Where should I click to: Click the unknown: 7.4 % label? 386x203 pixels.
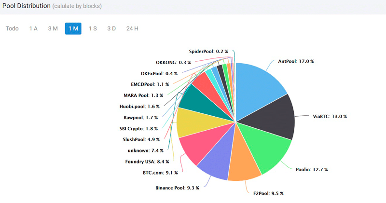146,150
